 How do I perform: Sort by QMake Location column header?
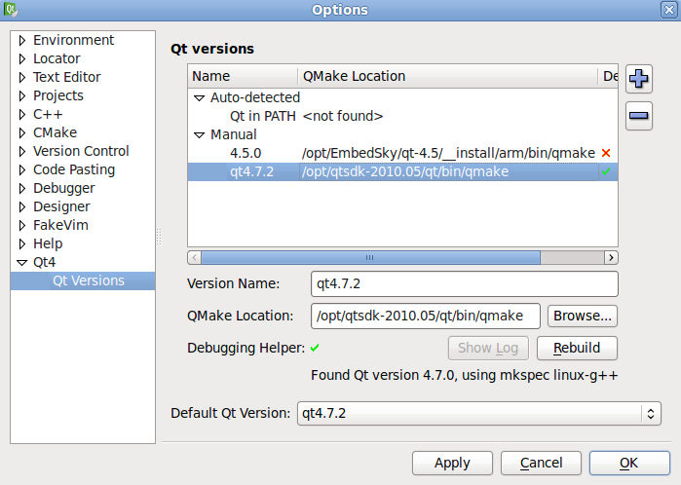[448, 76]
